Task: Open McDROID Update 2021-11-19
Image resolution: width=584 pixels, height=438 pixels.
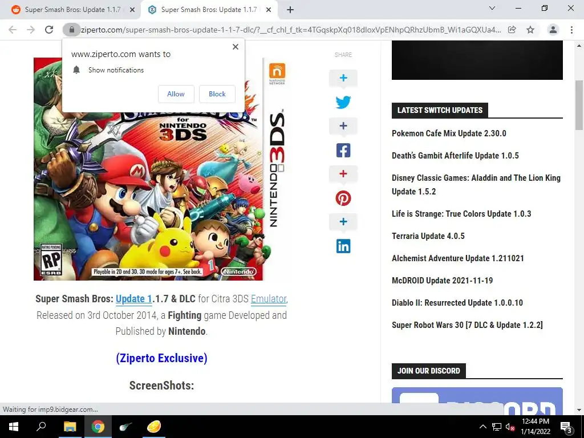Action: 442,281
